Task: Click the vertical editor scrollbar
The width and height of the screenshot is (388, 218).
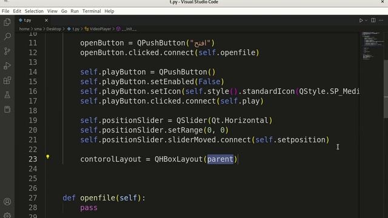Action: pos(386,89)
